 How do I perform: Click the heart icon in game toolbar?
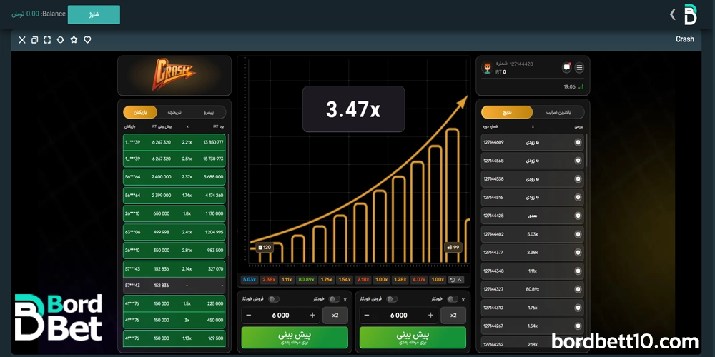[x=87, y=40]
